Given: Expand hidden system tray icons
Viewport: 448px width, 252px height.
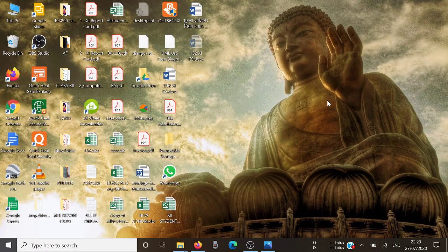Looking at the screenshot, I should [362, 245].
